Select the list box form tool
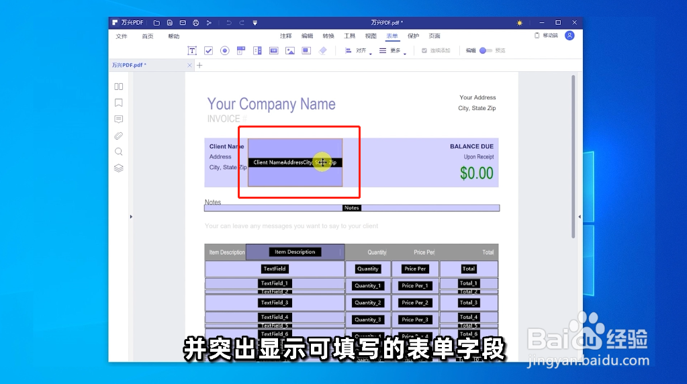 tap(257, 51)
